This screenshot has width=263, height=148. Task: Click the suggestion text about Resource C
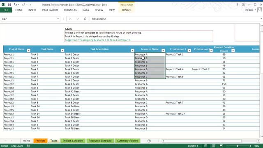tap(98, 40)
